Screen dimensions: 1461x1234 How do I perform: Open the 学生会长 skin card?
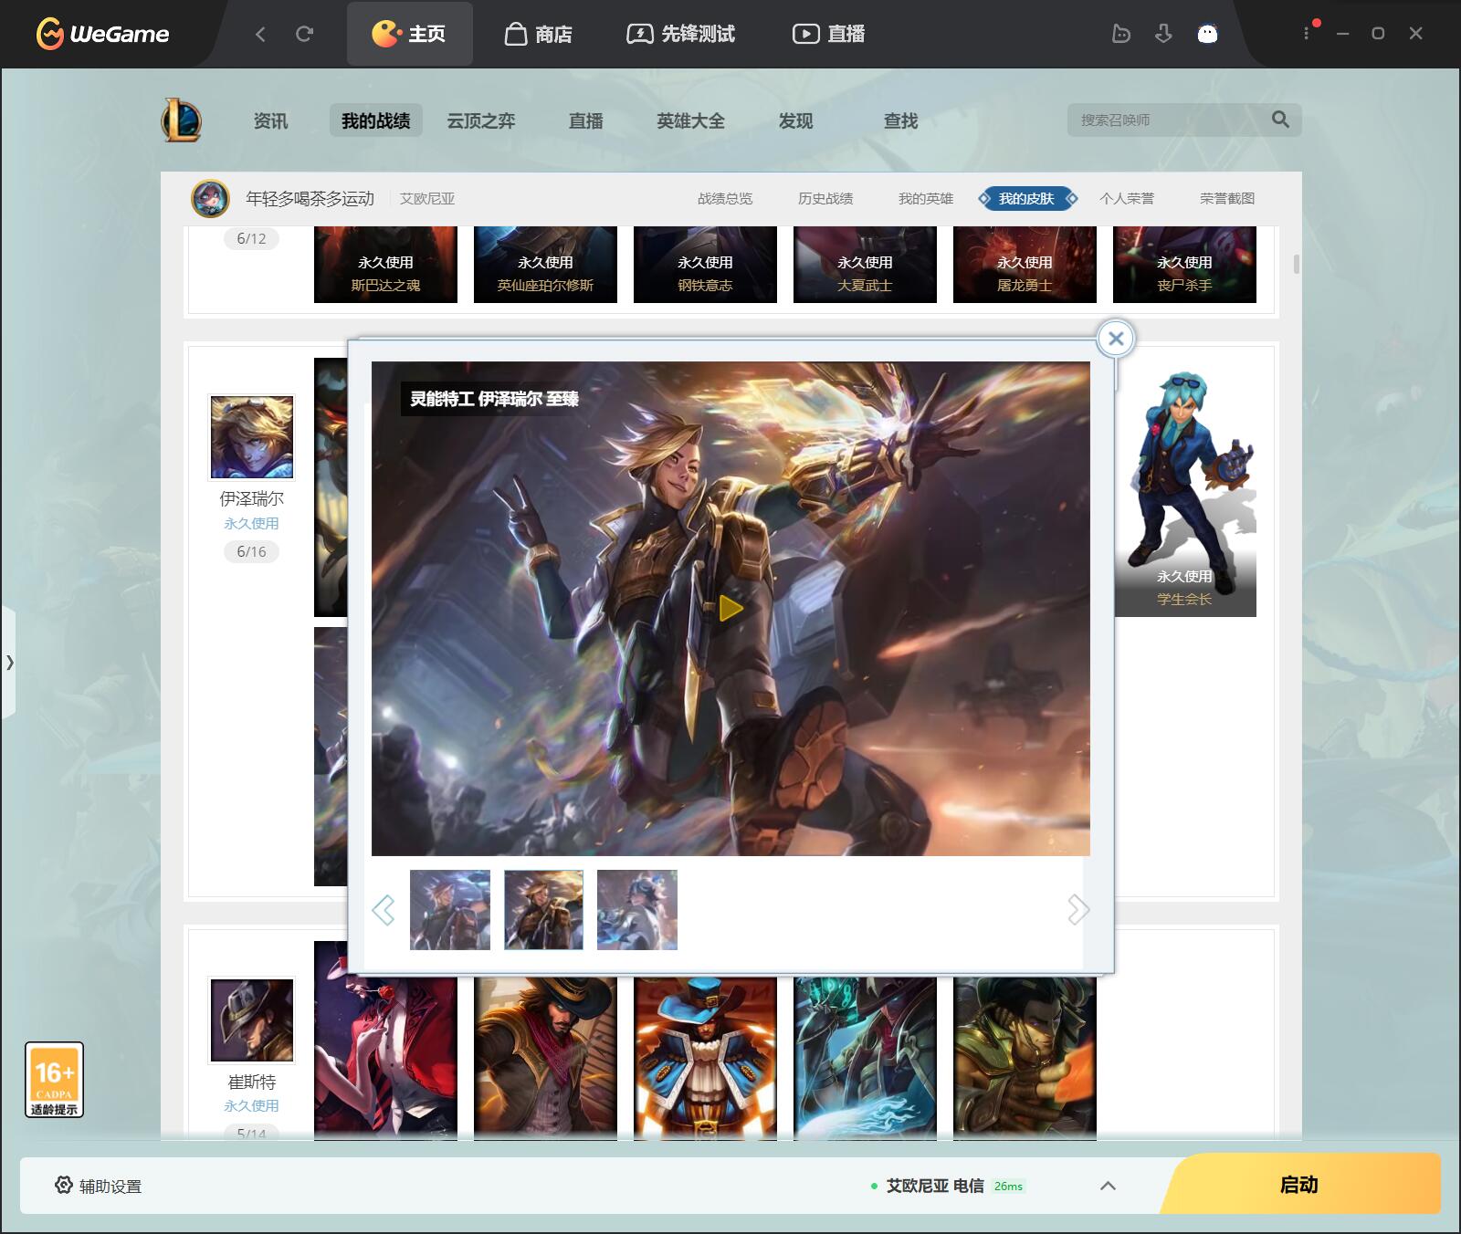click(x=1184, y=488)
